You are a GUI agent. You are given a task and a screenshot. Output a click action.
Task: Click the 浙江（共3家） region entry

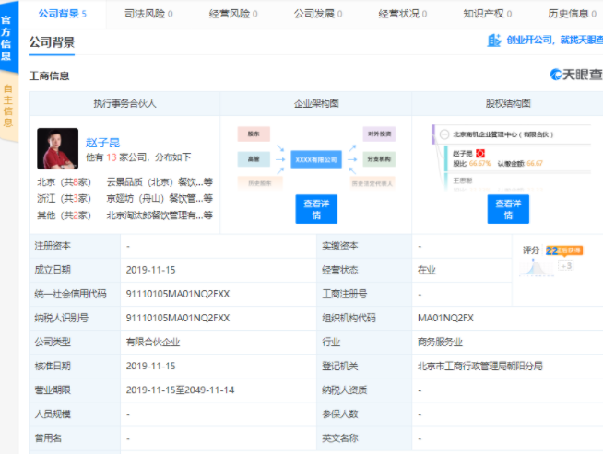[64, 199]
